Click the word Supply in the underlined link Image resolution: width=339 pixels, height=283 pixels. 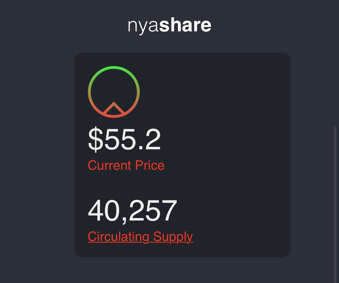173,237
